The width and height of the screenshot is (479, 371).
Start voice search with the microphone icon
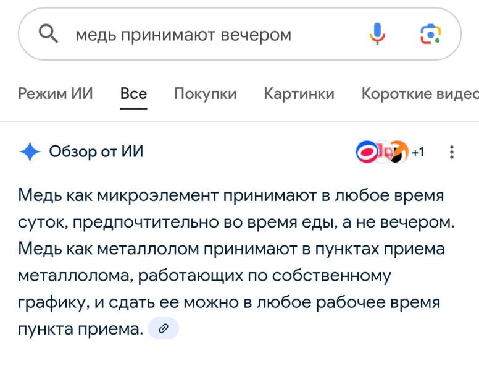[377, 34]
